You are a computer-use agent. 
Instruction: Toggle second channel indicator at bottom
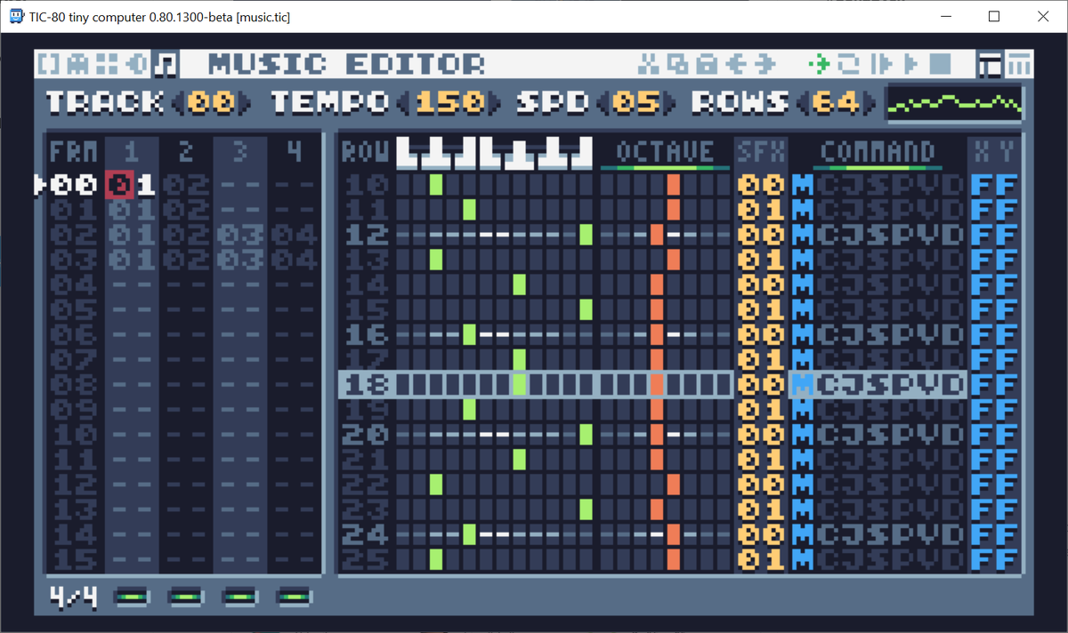click(184, 597)
